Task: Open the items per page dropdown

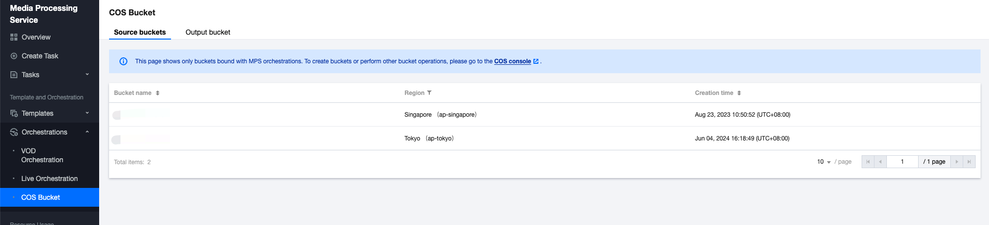Action: 823,162
